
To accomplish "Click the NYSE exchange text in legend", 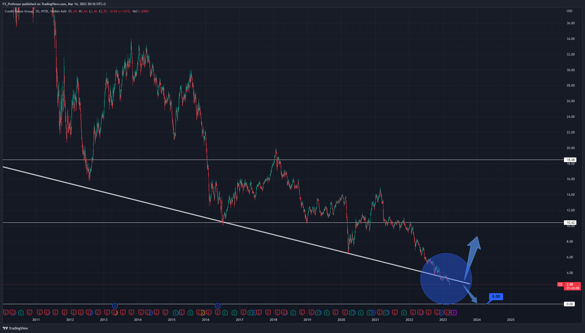I will pos(45,11).
